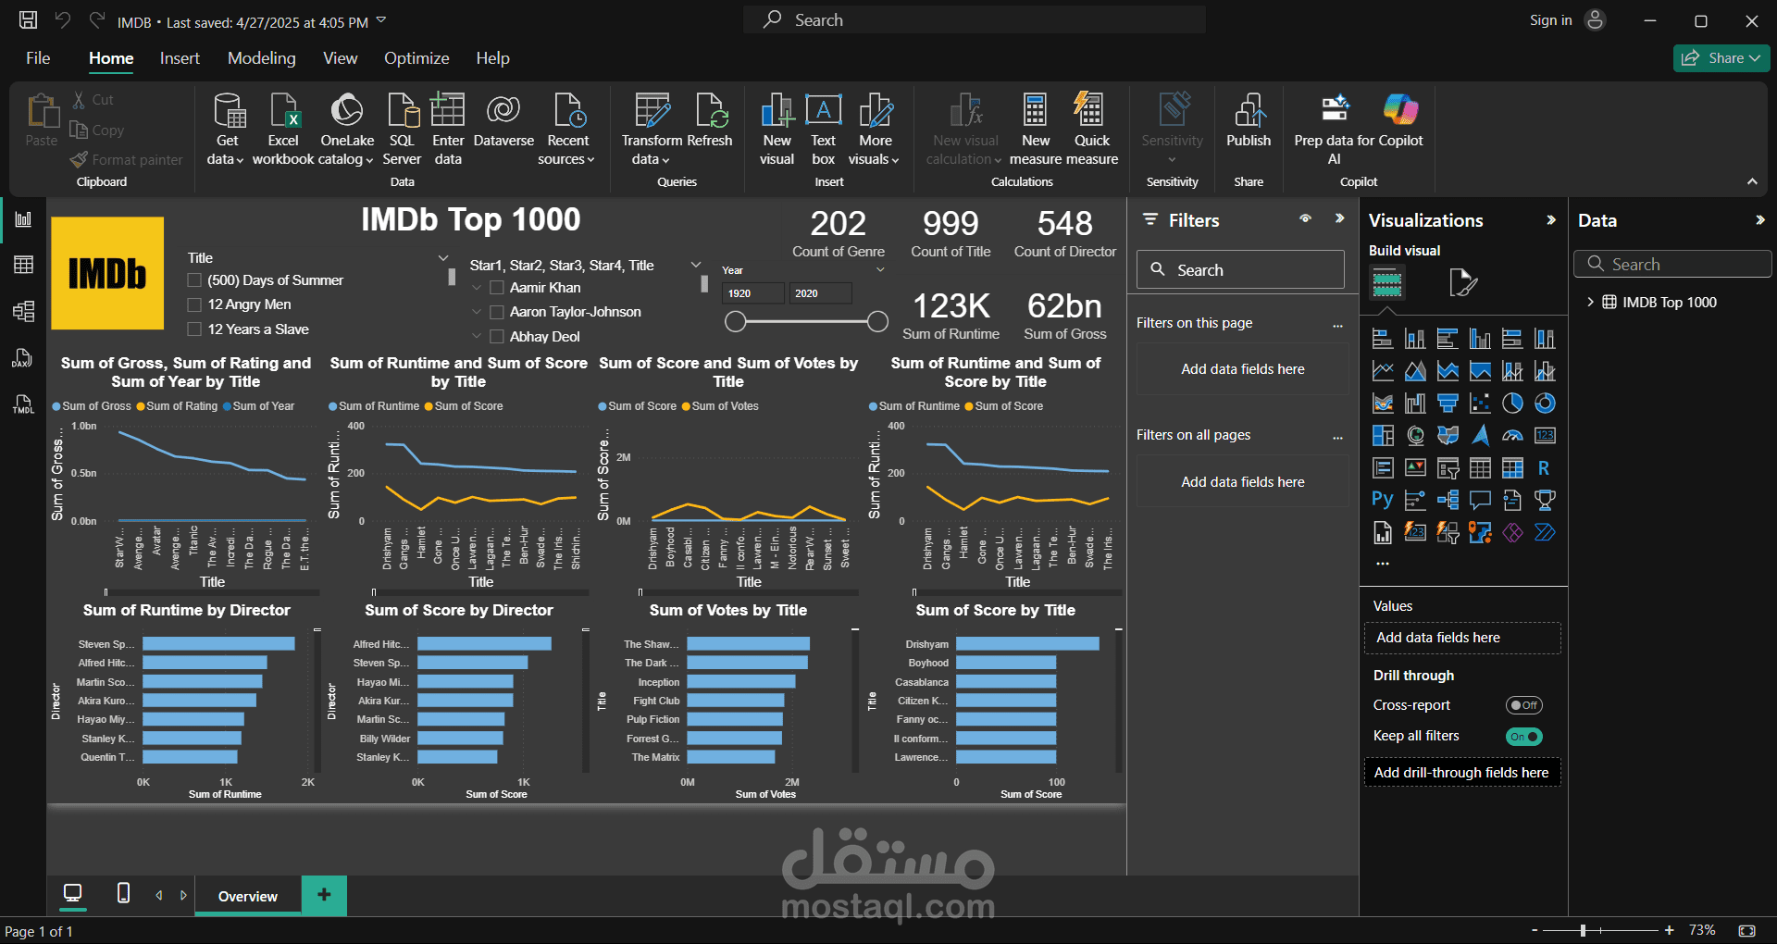
Task: Click the Publish icon
Action: (1249, 111)
